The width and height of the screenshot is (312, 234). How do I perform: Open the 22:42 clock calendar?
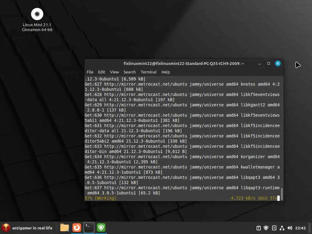pos(300,228)
